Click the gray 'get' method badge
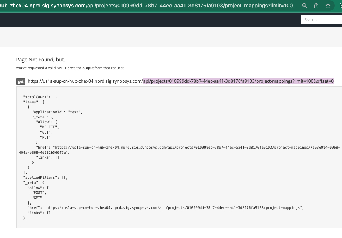The image size is (342, 238). (21, 82)
